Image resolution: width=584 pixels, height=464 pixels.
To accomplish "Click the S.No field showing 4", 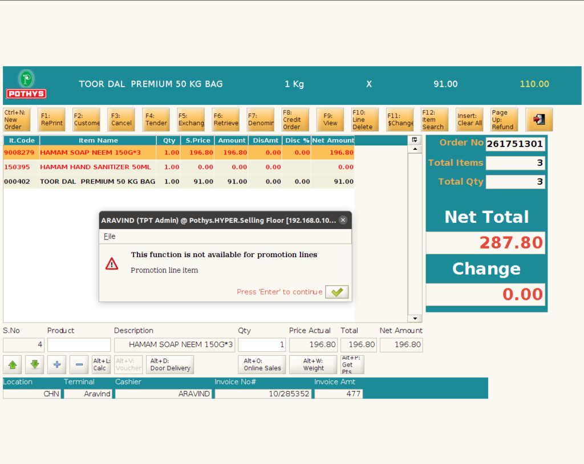I will coord(23,345).
